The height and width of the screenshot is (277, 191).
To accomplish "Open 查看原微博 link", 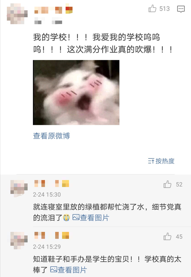I will 52,136.
